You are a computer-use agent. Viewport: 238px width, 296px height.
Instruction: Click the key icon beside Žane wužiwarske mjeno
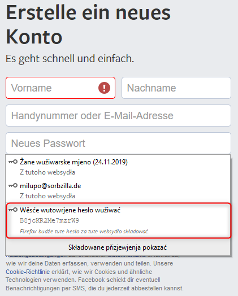click(13, 162)
